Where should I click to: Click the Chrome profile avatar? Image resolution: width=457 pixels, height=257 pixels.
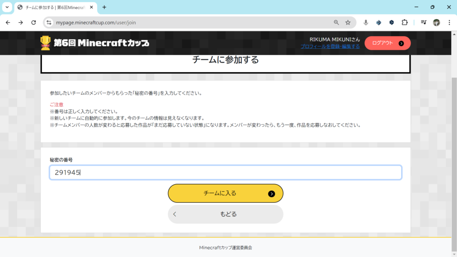436,22
